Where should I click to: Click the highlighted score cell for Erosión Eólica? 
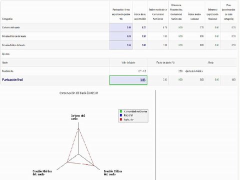121,45
